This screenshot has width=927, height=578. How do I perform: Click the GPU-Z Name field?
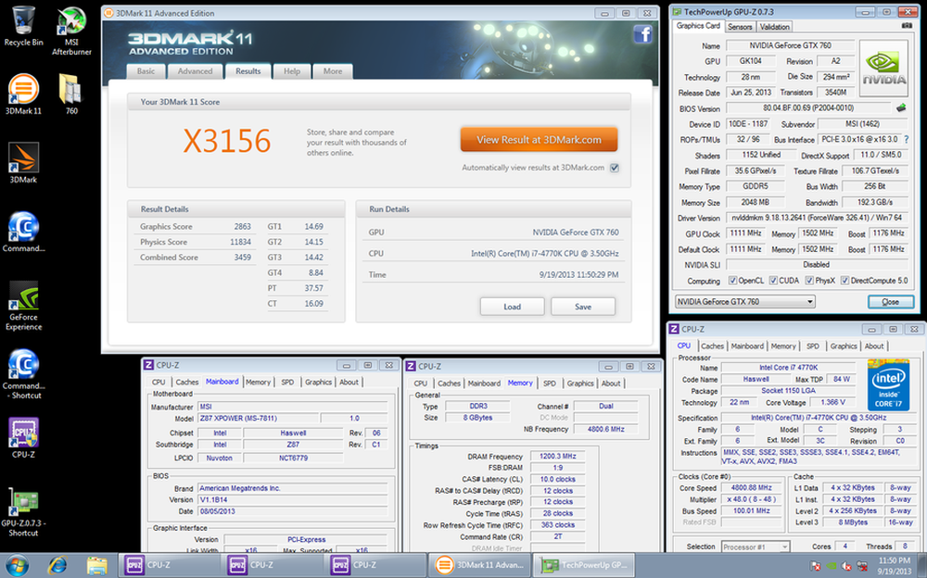790,45
